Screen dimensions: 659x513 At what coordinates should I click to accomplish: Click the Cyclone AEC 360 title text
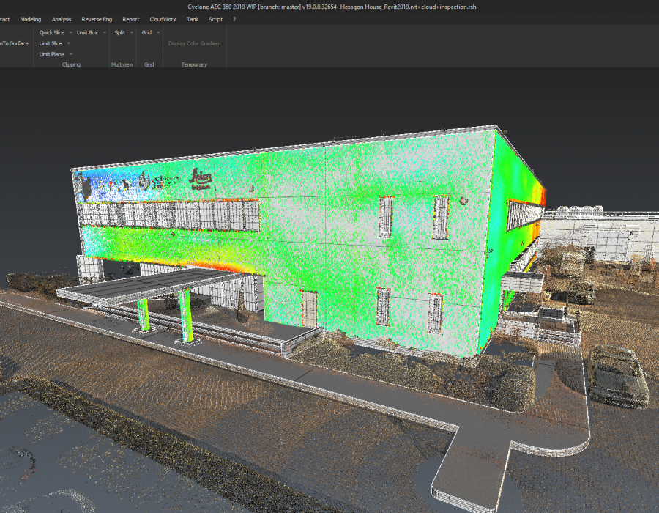(332, 7)
